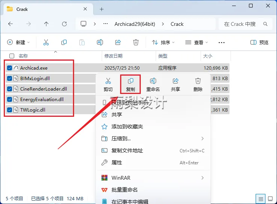Image resolution: width=277 pixels, height=204 pixels.
Task: Click the 应用程序 type cell
Action: pos(167,68)
